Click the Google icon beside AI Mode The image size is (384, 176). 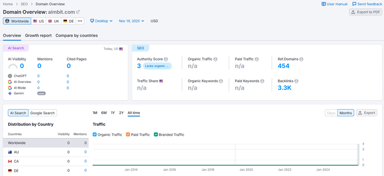(x=10, y=88)
